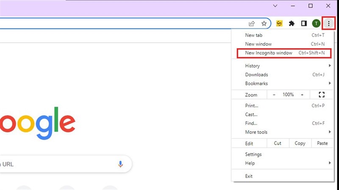
Task: Expand the Help submenu
Action: click(283, 163)
